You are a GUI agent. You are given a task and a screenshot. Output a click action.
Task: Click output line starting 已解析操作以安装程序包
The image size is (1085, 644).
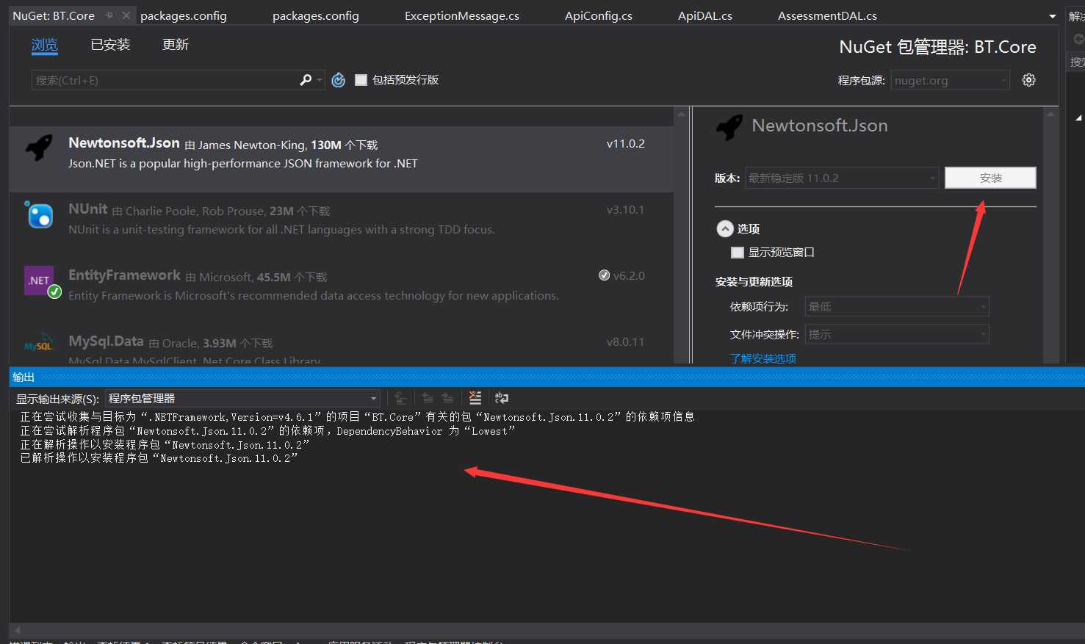click(159, 458)
